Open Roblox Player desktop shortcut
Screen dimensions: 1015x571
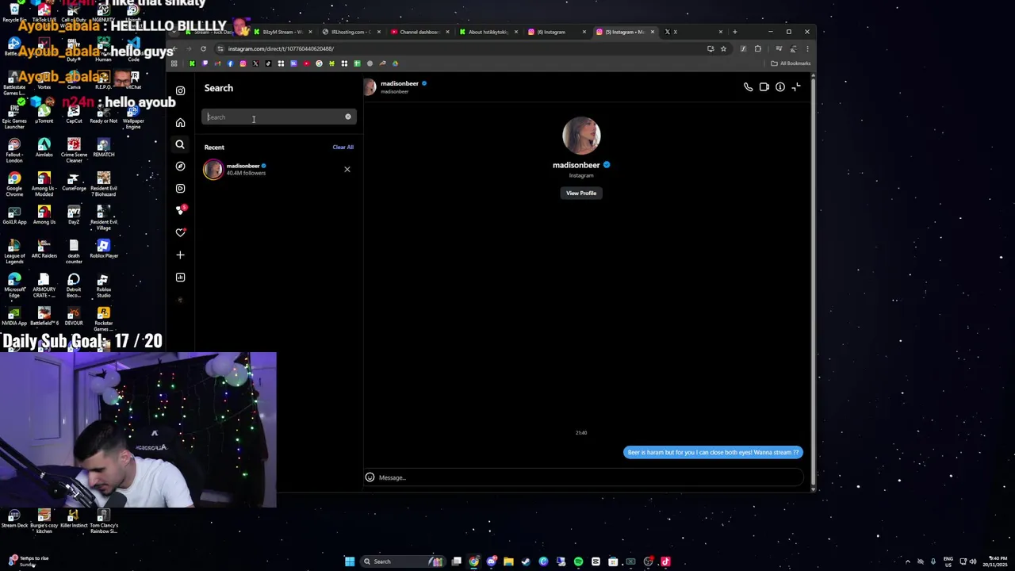point(104,250)
